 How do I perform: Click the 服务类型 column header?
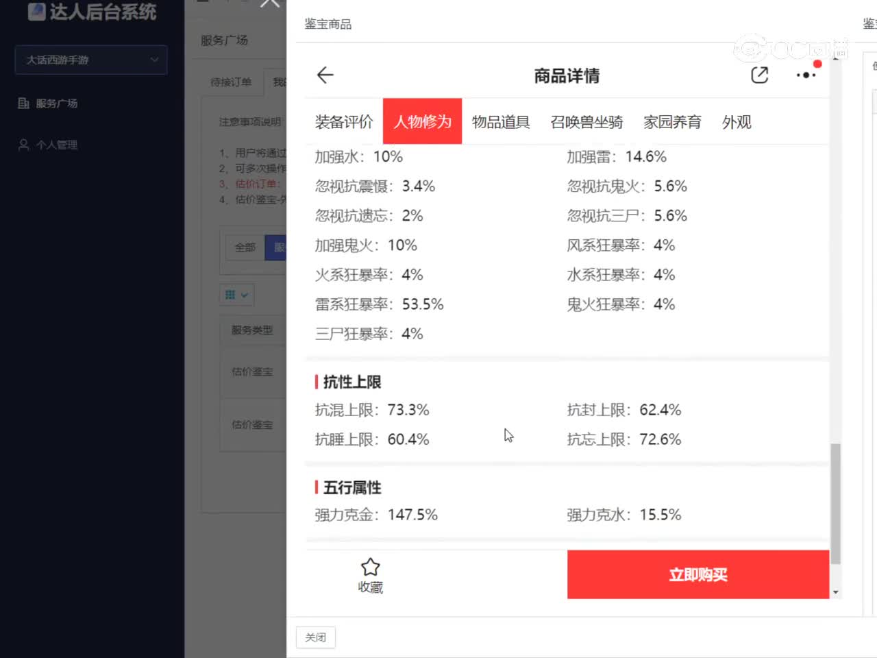click(252, 330)
